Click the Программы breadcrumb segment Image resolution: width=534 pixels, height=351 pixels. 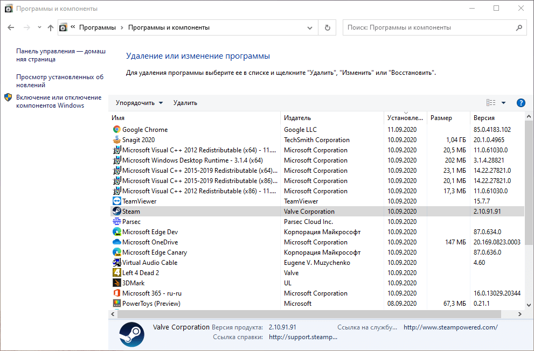98,27
